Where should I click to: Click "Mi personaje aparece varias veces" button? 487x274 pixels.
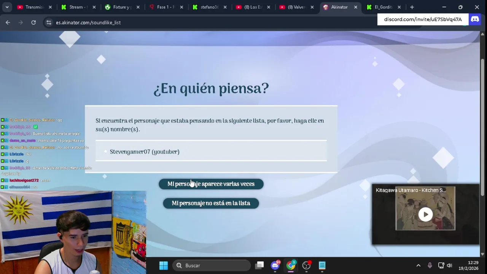click(x=211, y=184)
